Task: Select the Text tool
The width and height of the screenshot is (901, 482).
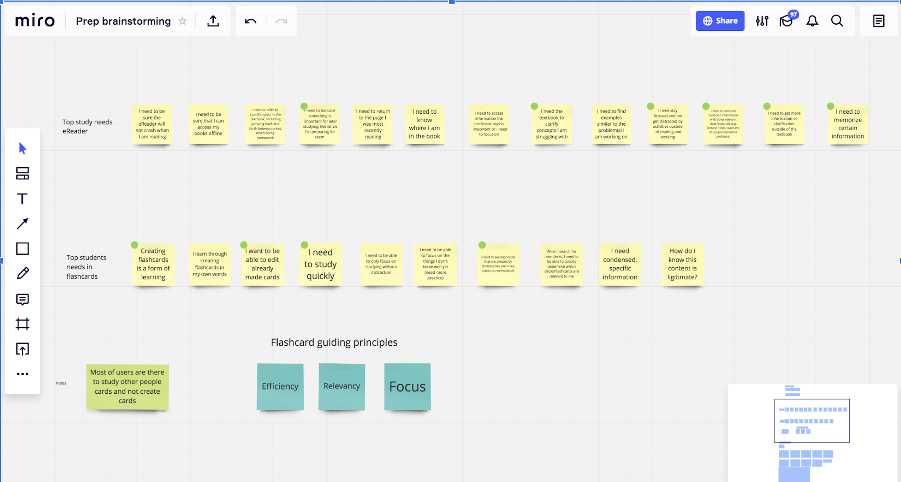Action: pos(23,199)
